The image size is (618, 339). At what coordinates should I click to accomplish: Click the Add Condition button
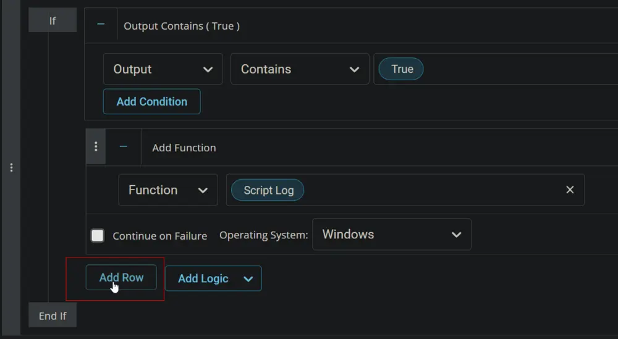[152, 102]
